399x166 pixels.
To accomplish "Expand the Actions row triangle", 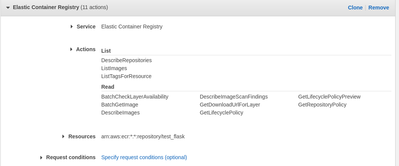I will [x=71, y=49].
